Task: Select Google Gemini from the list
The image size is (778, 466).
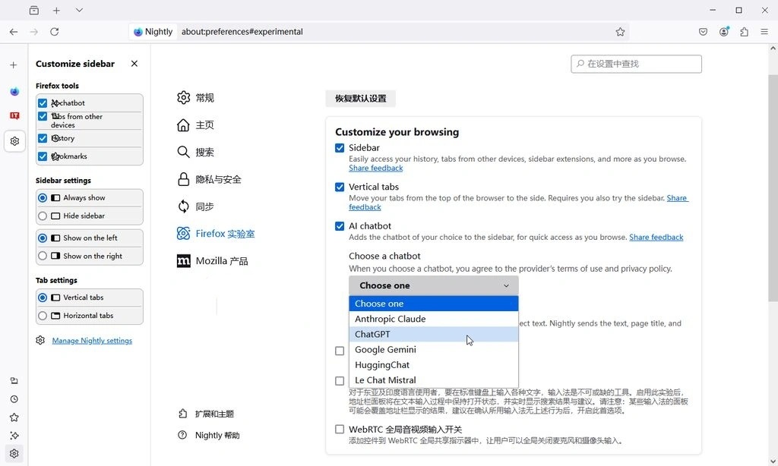Action: (434, 349)
